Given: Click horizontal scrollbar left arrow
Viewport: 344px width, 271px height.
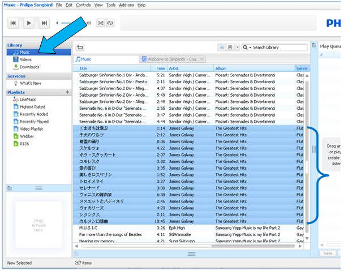Looking at the screenshot, I should [x=76, y=246].
